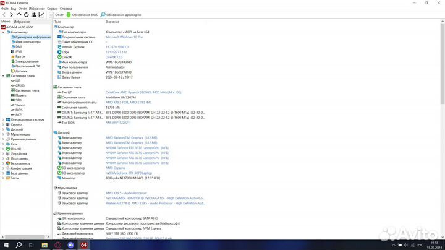Expand the Сеть tree node

(x=3, y=144)
